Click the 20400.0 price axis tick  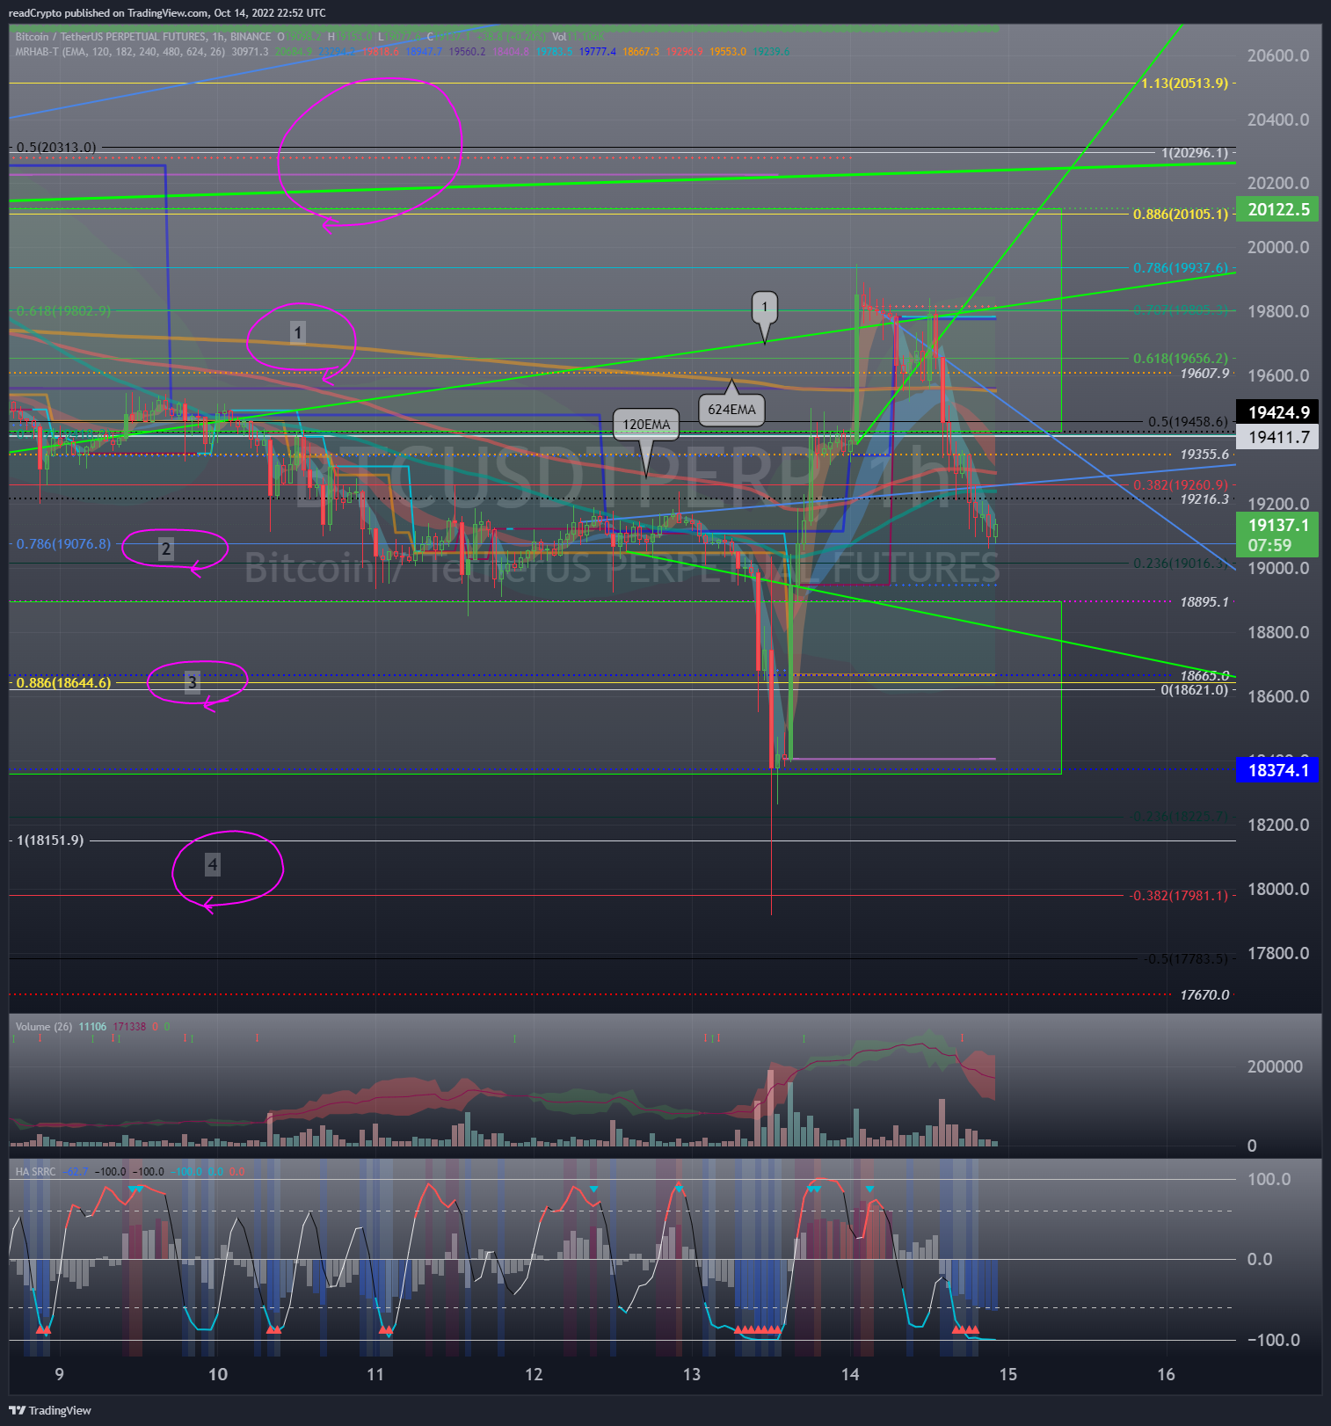1277,120
